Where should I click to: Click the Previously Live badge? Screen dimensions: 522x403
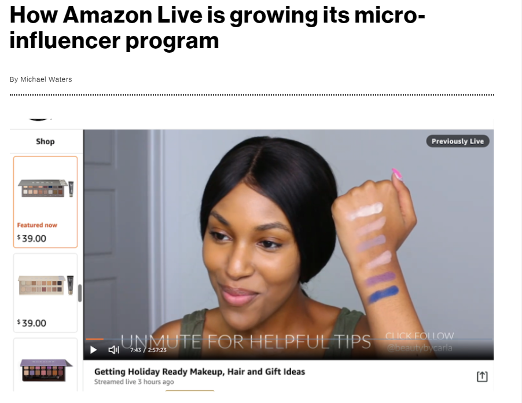(x=458, y=141)
